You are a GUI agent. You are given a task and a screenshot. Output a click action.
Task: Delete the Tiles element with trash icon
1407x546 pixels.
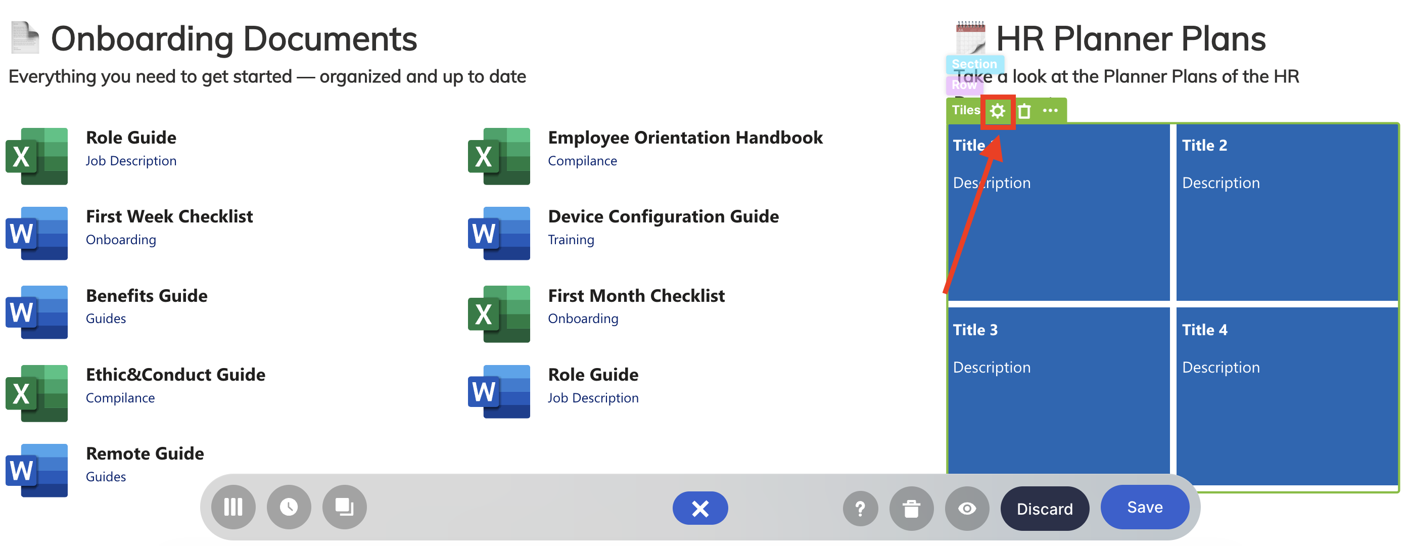pos(1024,112)
